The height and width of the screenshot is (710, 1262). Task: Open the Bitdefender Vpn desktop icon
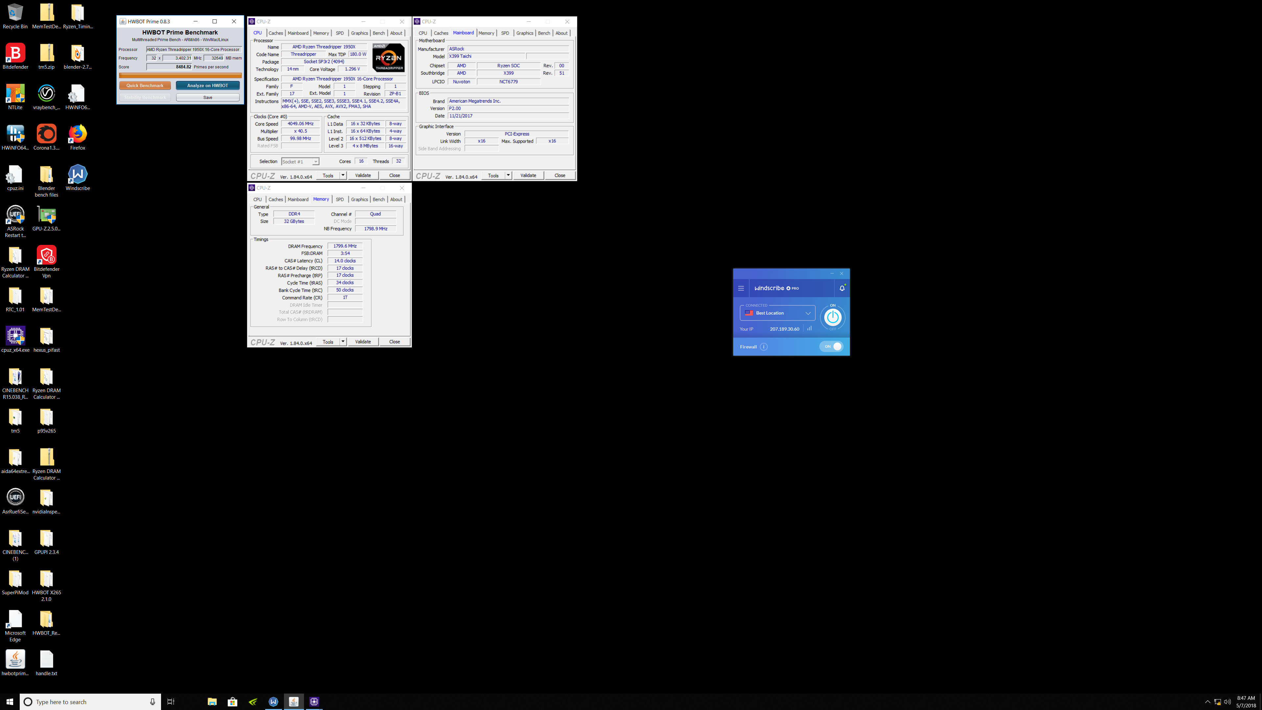[47, 262]
